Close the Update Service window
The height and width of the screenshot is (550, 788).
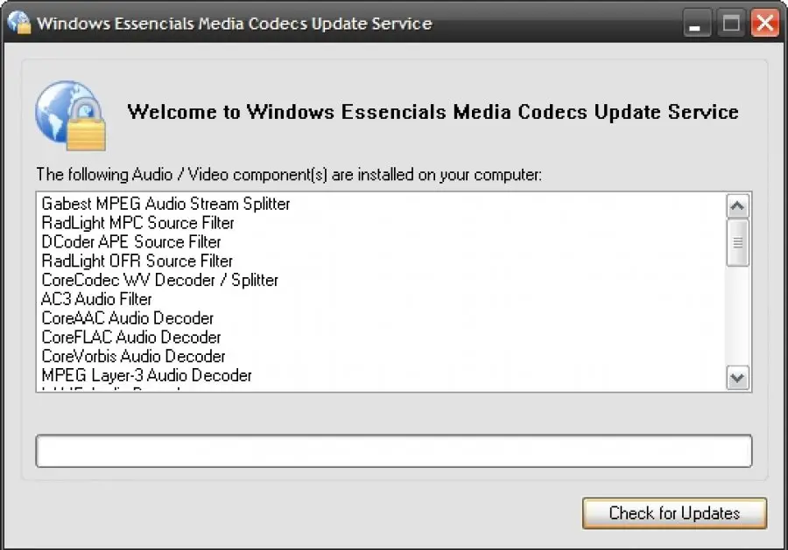pos(764,24)
